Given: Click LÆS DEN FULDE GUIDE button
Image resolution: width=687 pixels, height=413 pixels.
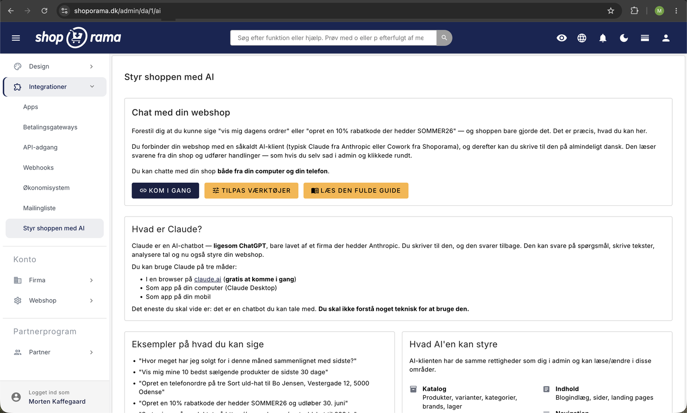Looking at the screenshot, I should tap(356, 191).
